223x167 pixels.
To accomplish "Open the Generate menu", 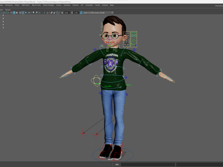I will pyautogui.click(x=89, y=5).
